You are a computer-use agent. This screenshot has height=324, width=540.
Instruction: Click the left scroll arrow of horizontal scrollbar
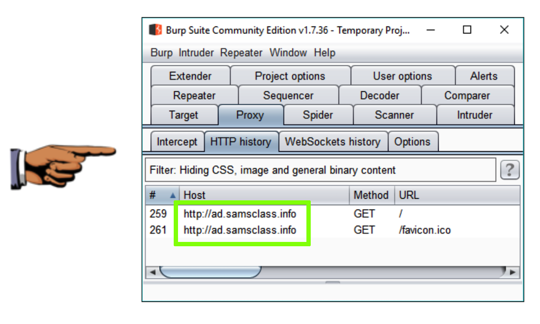click(x=153, y=272)
